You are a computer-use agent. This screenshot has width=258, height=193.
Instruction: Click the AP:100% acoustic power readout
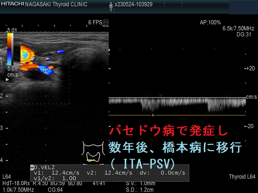(210, 22)
